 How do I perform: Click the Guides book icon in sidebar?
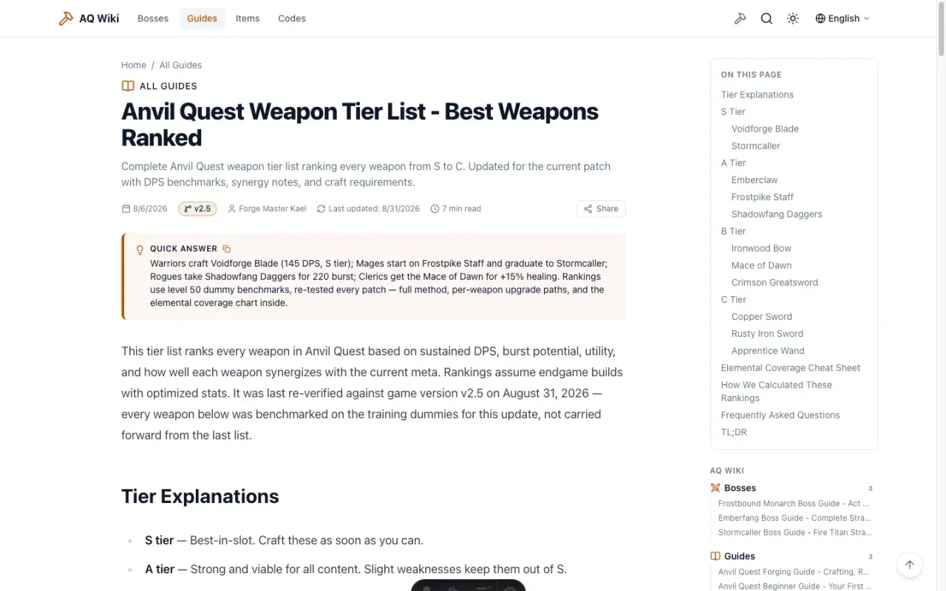coord(715,556)
